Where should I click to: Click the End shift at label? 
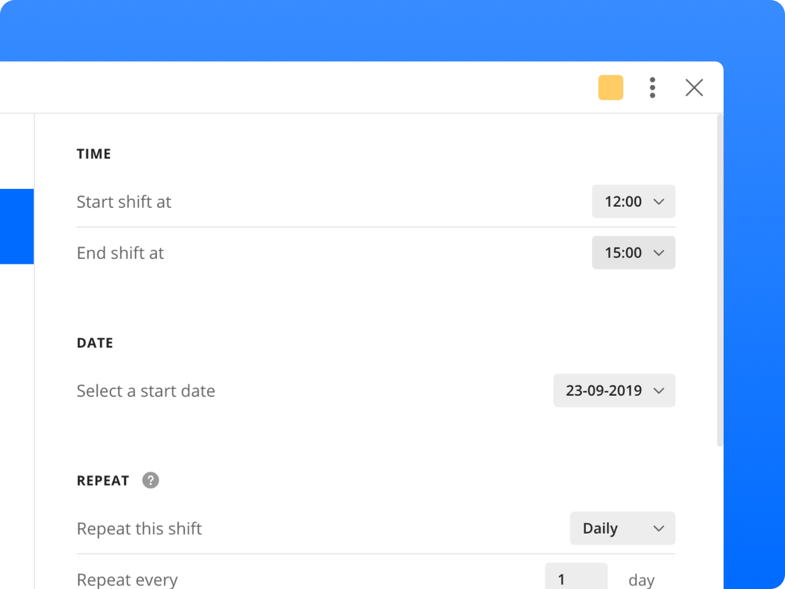[120, 253]
